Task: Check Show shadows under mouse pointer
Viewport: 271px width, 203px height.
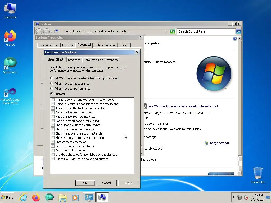Action: click(x=53, y=125)
